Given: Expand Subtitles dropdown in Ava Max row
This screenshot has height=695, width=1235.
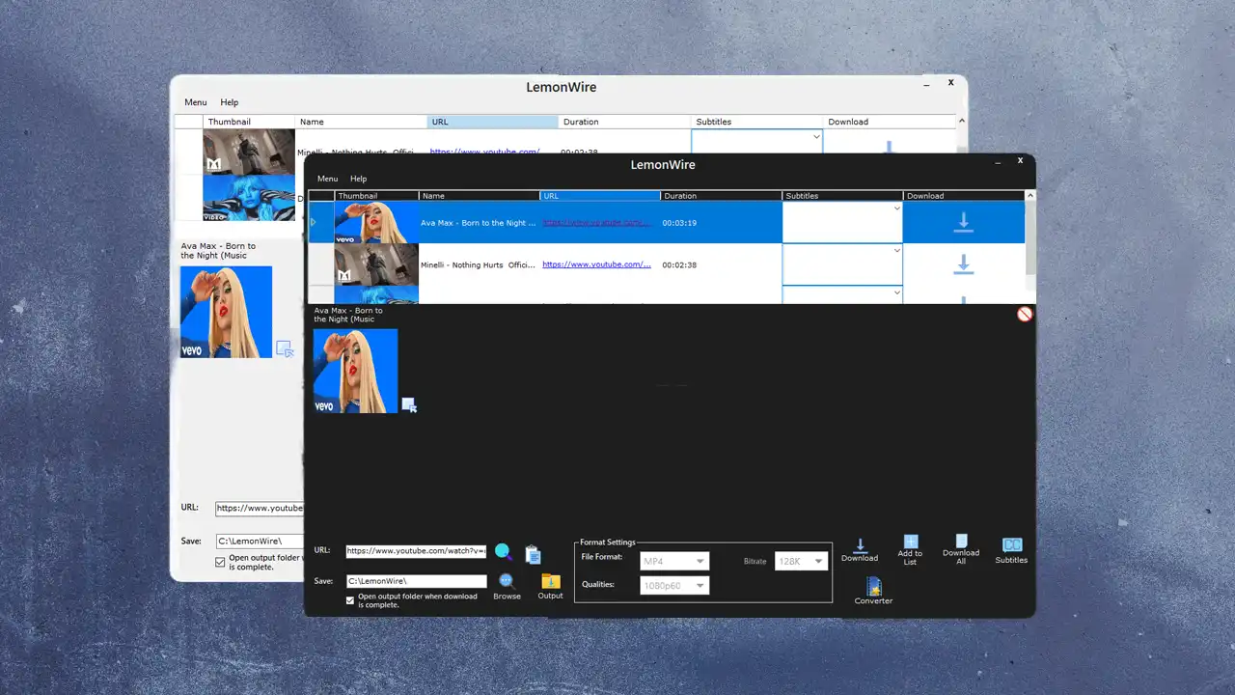Looking at the screenshot, I should (x=896, y=208).
